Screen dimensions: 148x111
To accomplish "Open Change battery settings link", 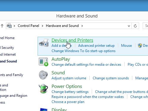I will 70,92.
